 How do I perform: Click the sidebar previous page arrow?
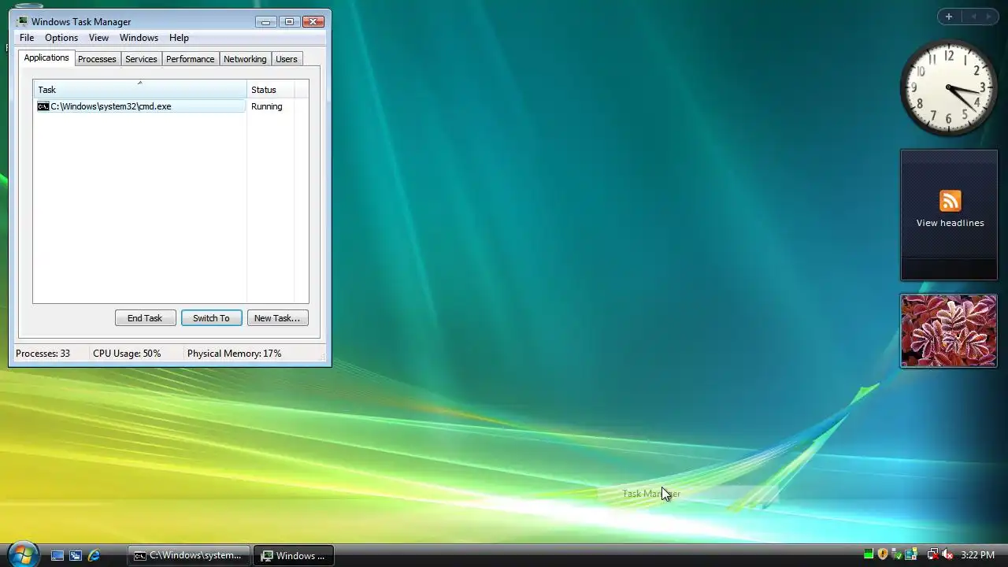(973, 17)
